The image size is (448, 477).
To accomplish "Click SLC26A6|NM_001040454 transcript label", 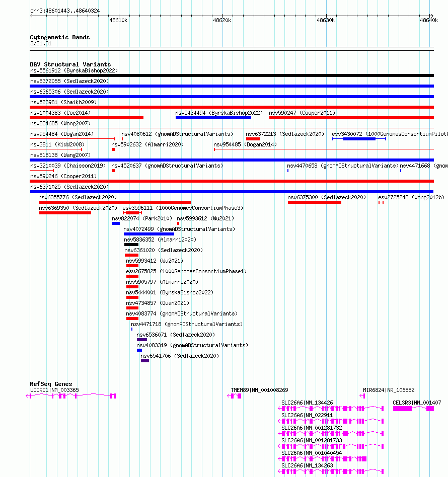I will (x=312, y=453).
